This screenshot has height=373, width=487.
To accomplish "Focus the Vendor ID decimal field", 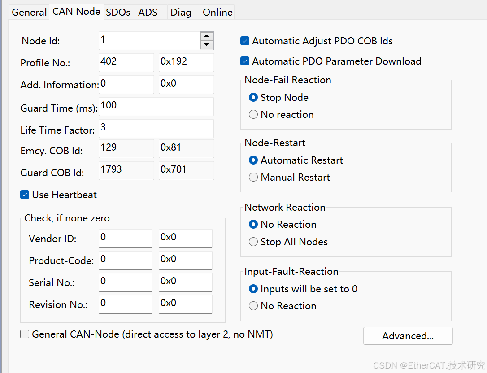I will coord(125,238).
